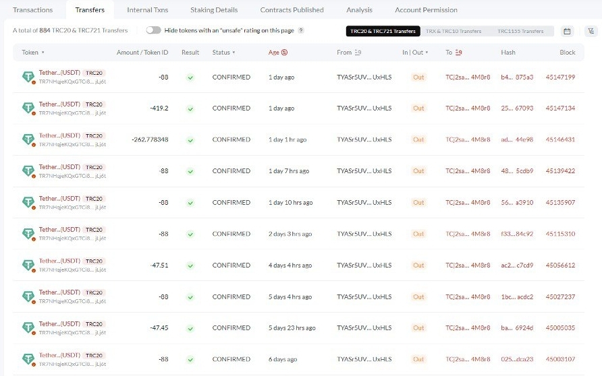Open the Account Permission tab
Screen dimensions: 602x376
point(426,10)
